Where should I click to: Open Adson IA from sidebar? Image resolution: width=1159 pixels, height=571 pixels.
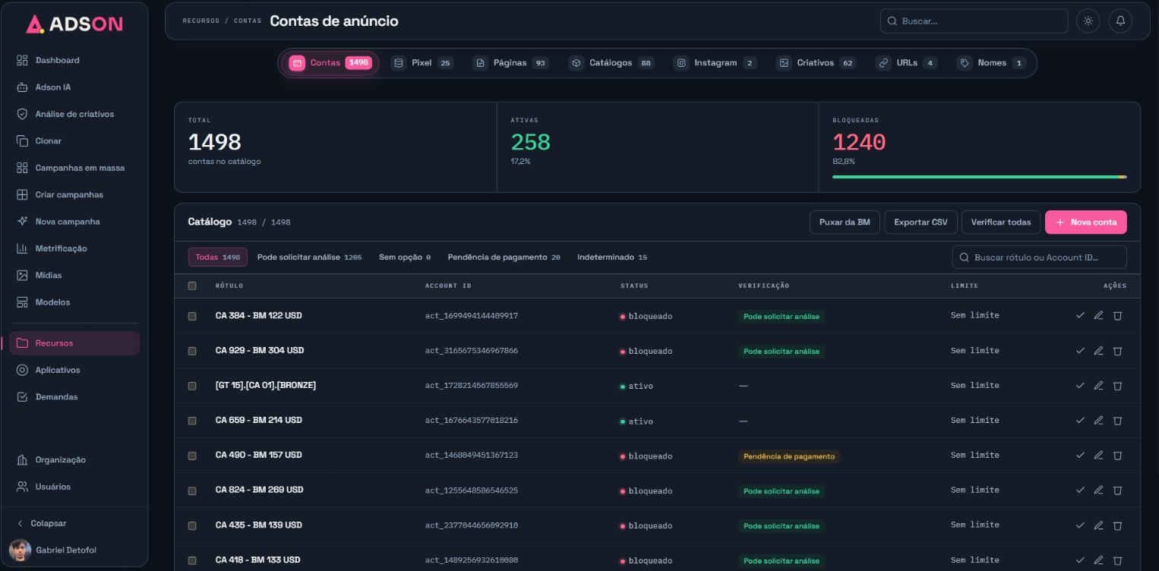click(x=74, y=87)
